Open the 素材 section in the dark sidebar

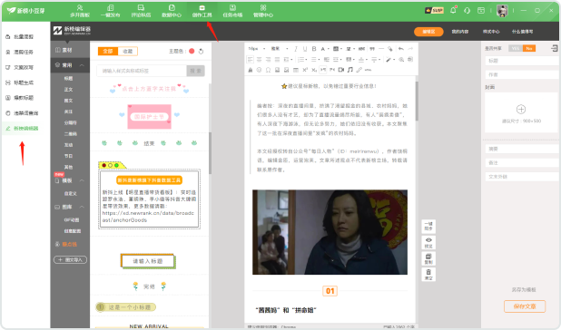(67, 50)
